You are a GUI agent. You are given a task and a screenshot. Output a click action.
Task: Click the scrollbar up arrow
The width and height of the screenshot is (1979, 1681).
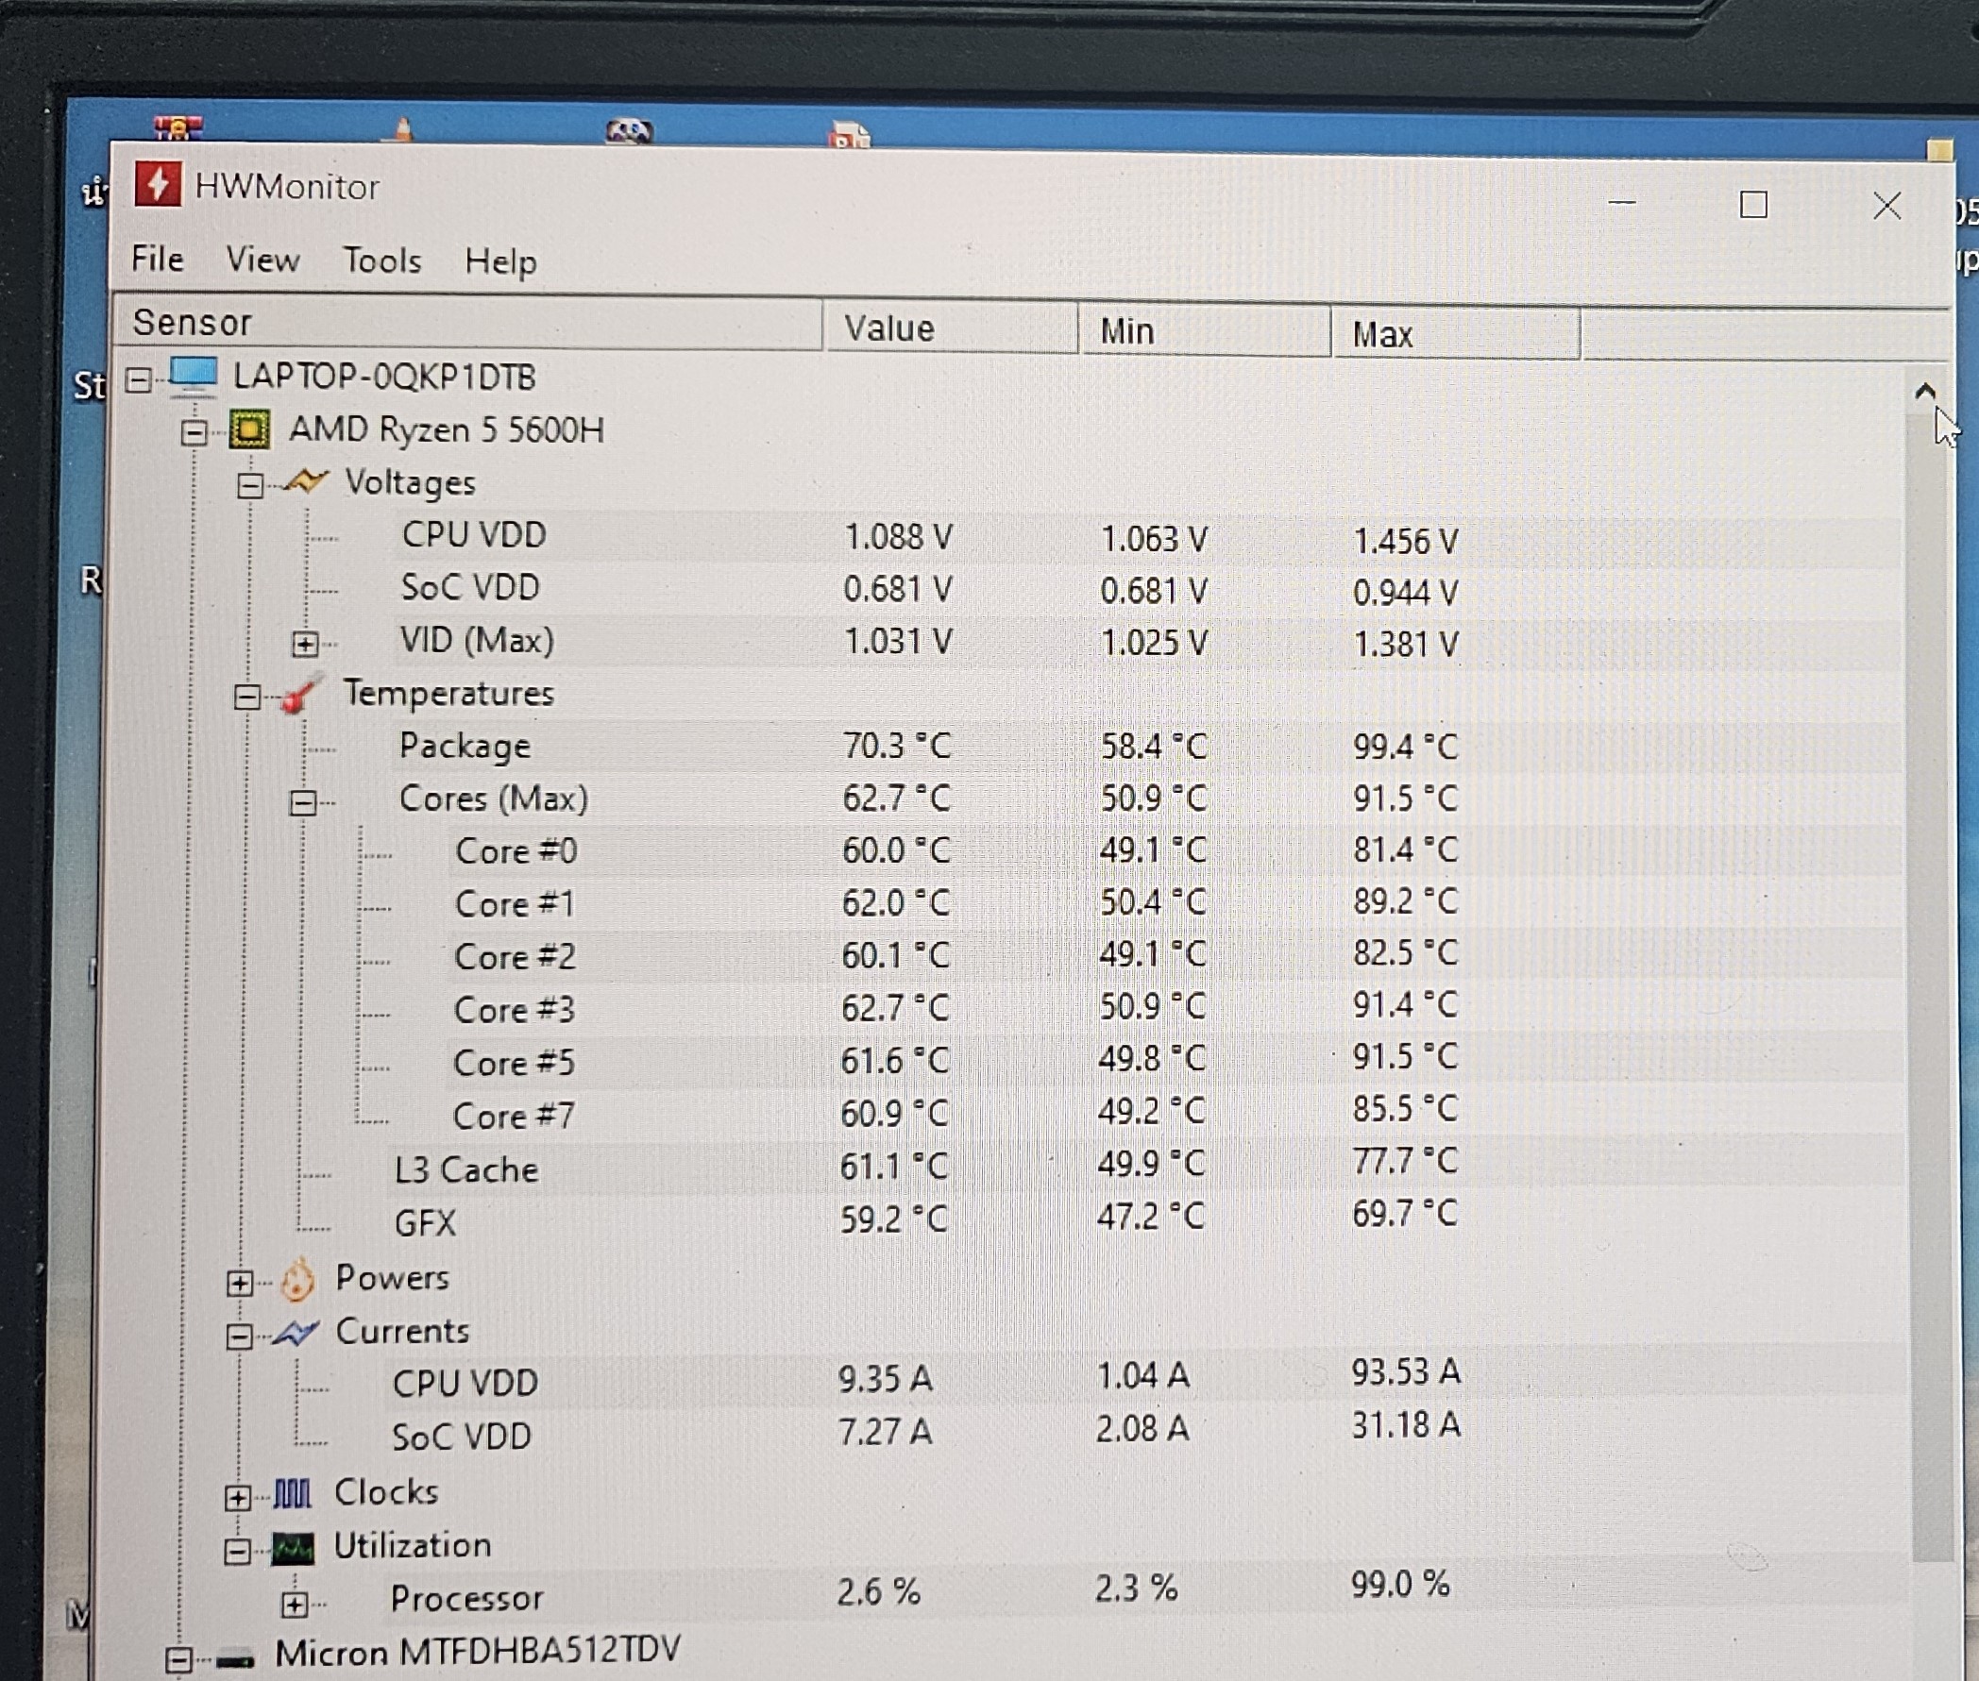pyautogui.click(x=1924, y=391)
